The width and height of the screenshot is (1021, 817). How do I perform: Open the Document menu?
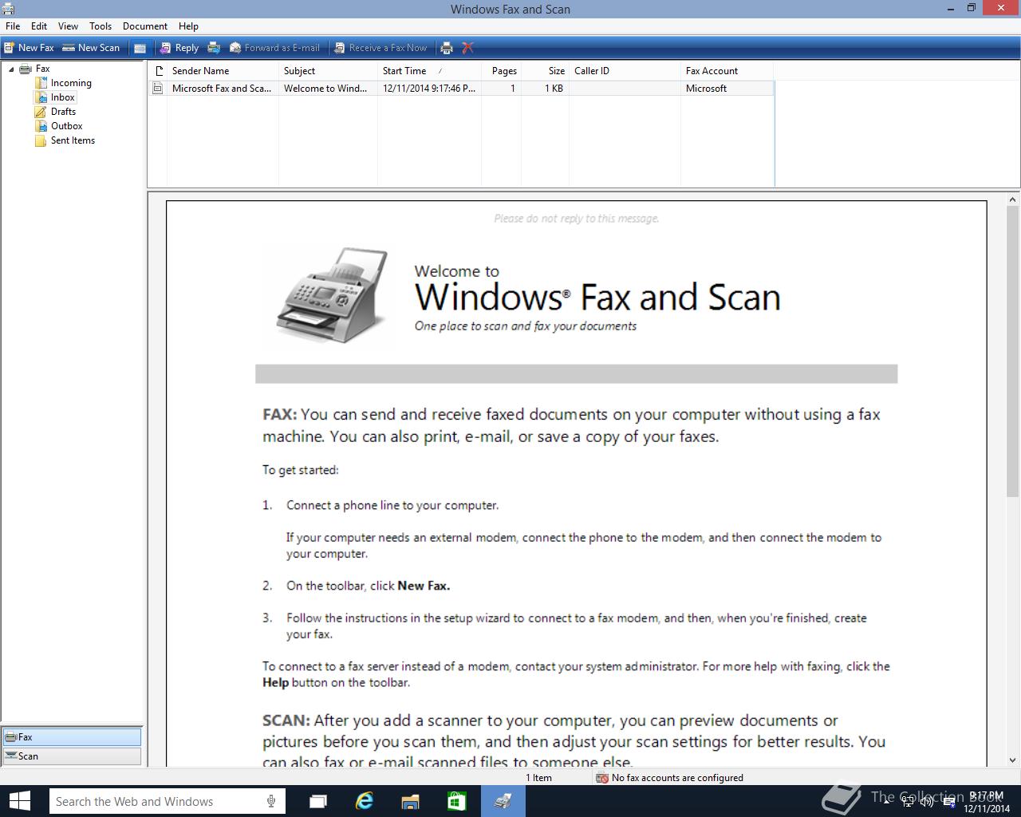pyautogui.click(x=145, y=26)
